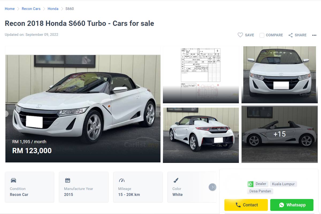Open the Honda breadcrumb link
321x214 pixels.
click(x=53, y=9)
